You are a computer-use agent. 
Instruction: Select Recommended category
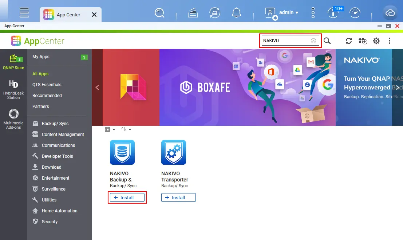pos(47,96)
